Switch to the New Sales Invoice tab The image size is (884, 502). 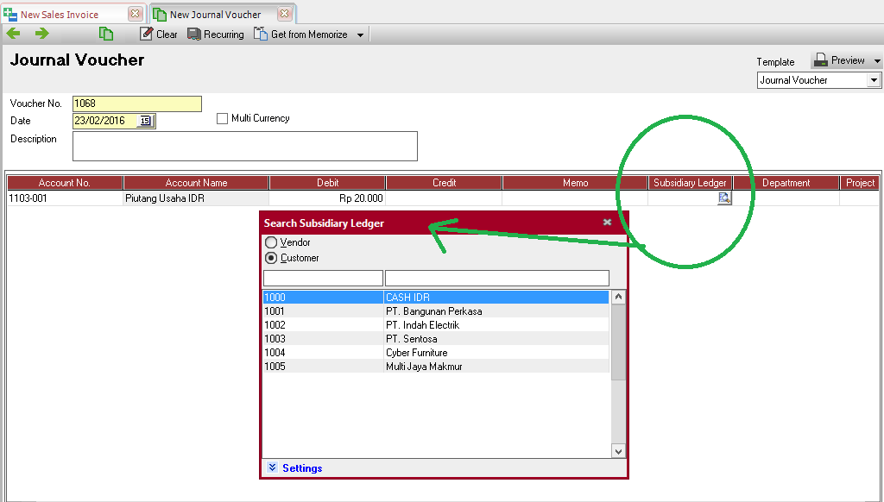[x=60, y=15]
